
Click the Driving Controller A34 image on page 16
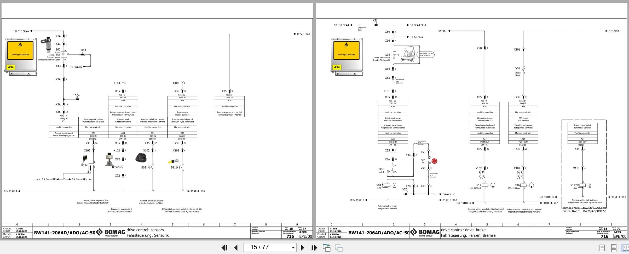347,57
